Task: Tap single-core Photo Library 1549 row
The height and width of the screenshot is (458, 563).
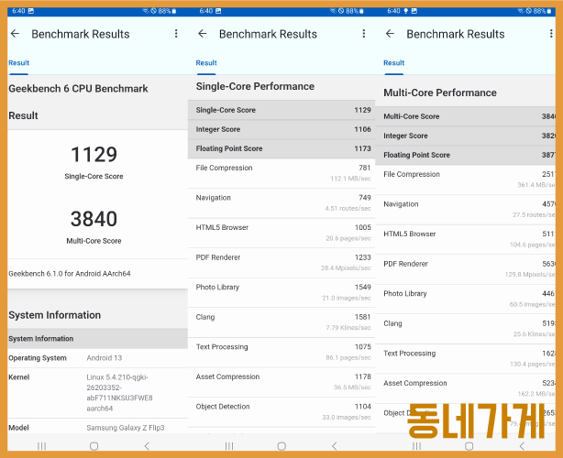Action: click(x=281, y=292)
